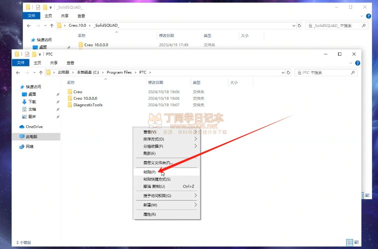Select 此电脑 in PTC sidebar

(x=36, y=137)
